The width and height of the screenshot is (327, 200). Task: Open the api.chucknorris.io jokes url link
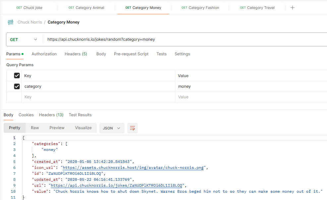coord(116,185)
